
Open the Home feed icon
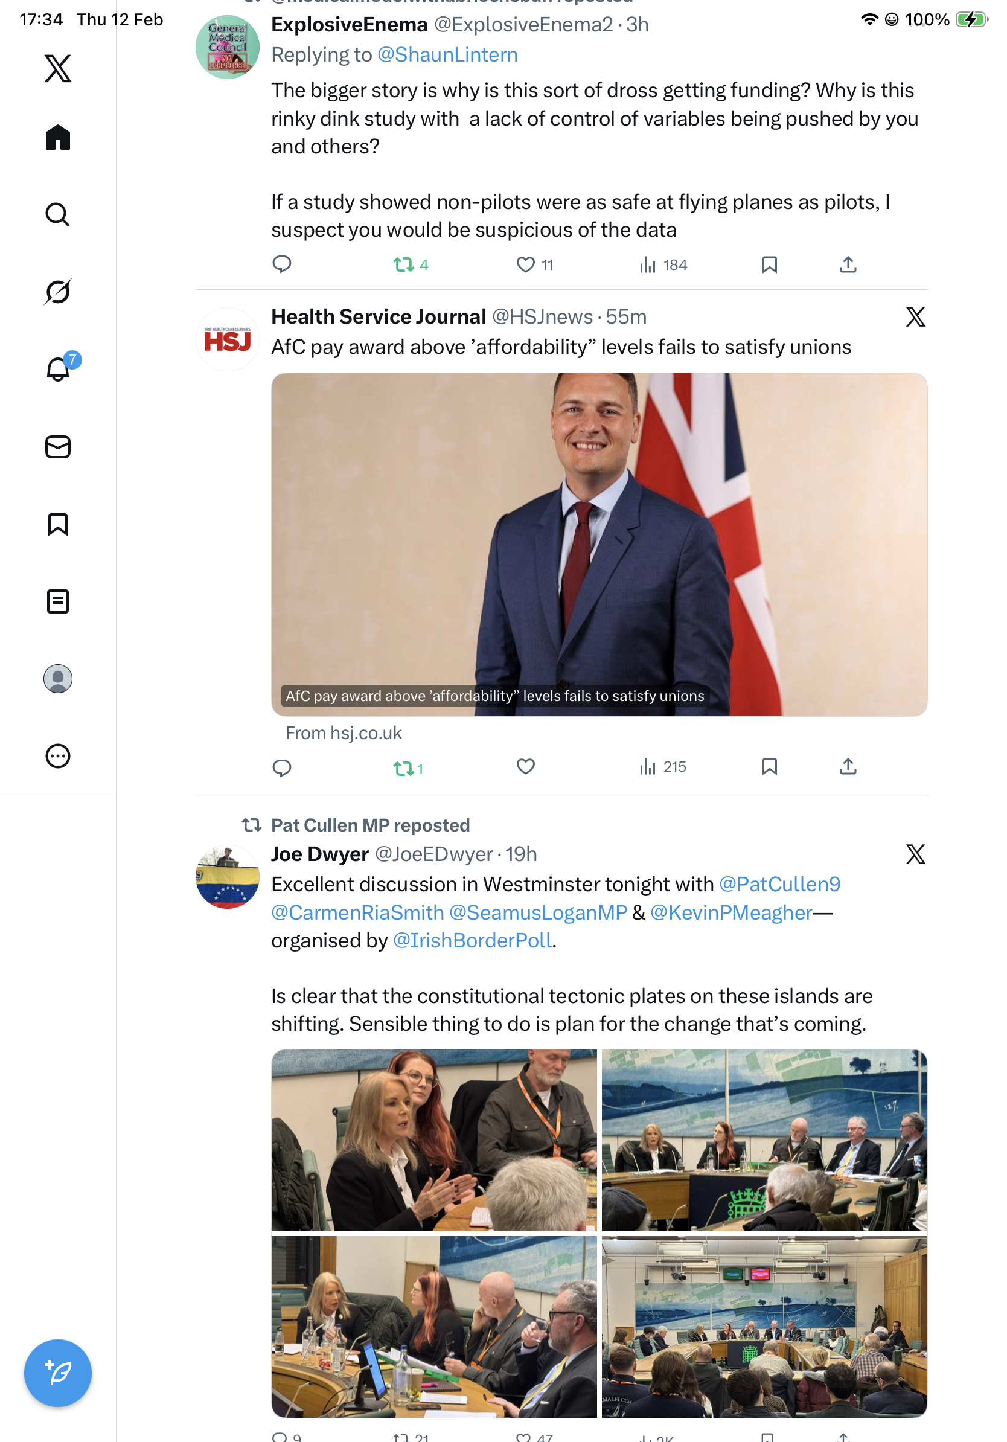[x=58, y=137]
